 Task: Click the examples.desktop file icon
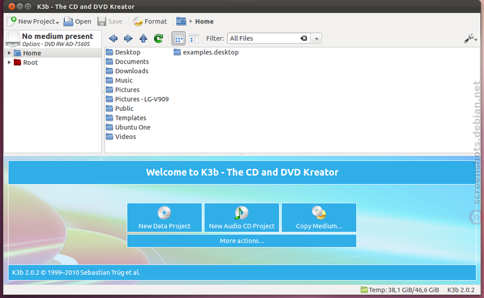(177, 52)
